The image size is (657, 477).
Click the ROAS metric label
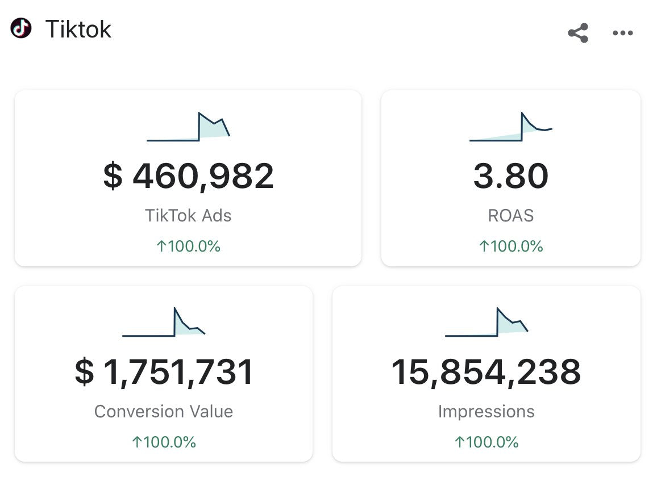pyautogui.click(x=510, y=216)
